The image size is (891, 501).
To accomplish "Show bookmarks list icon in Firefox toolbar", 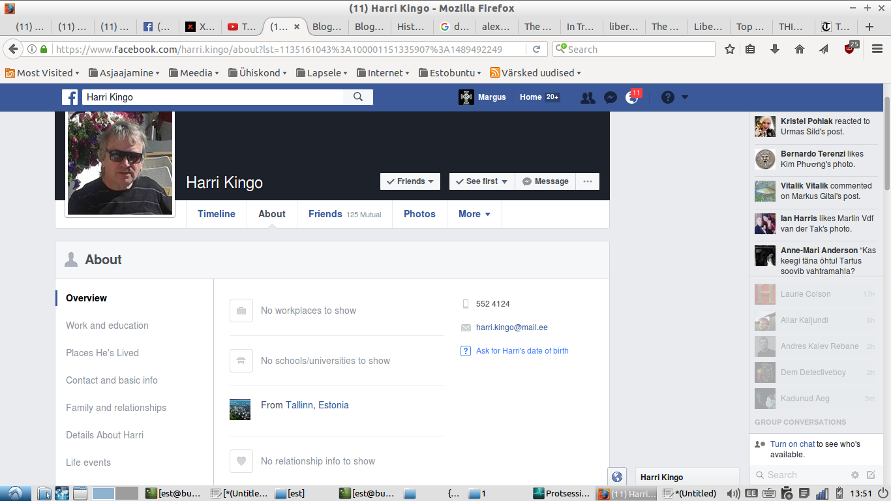I will pyautogui.click(x=751, y=49).
